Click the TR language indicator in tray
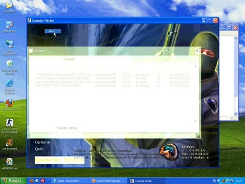 pos(214,181)
